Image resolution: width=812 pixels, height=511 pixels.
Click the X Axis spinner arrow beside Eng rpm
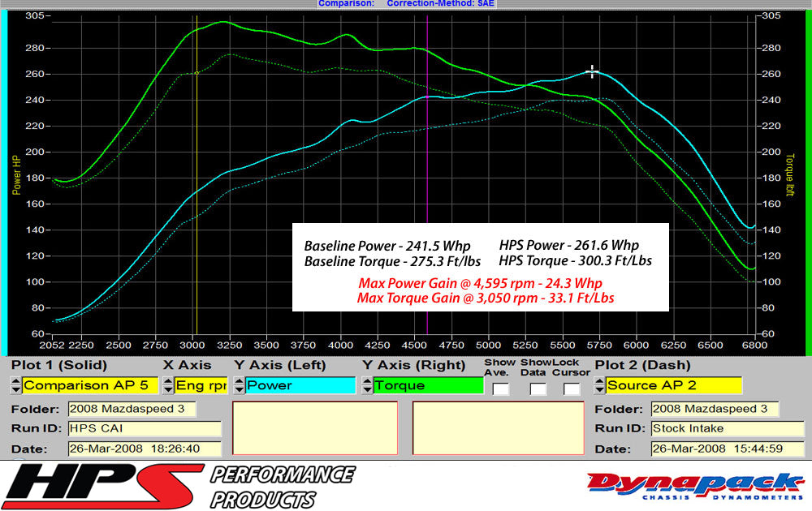point(166,385)
